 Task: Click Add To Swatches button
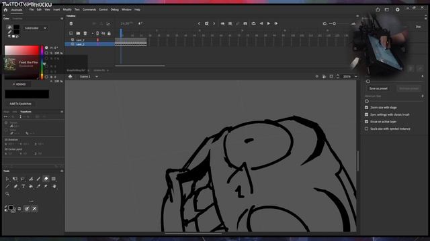coord(20,104)
